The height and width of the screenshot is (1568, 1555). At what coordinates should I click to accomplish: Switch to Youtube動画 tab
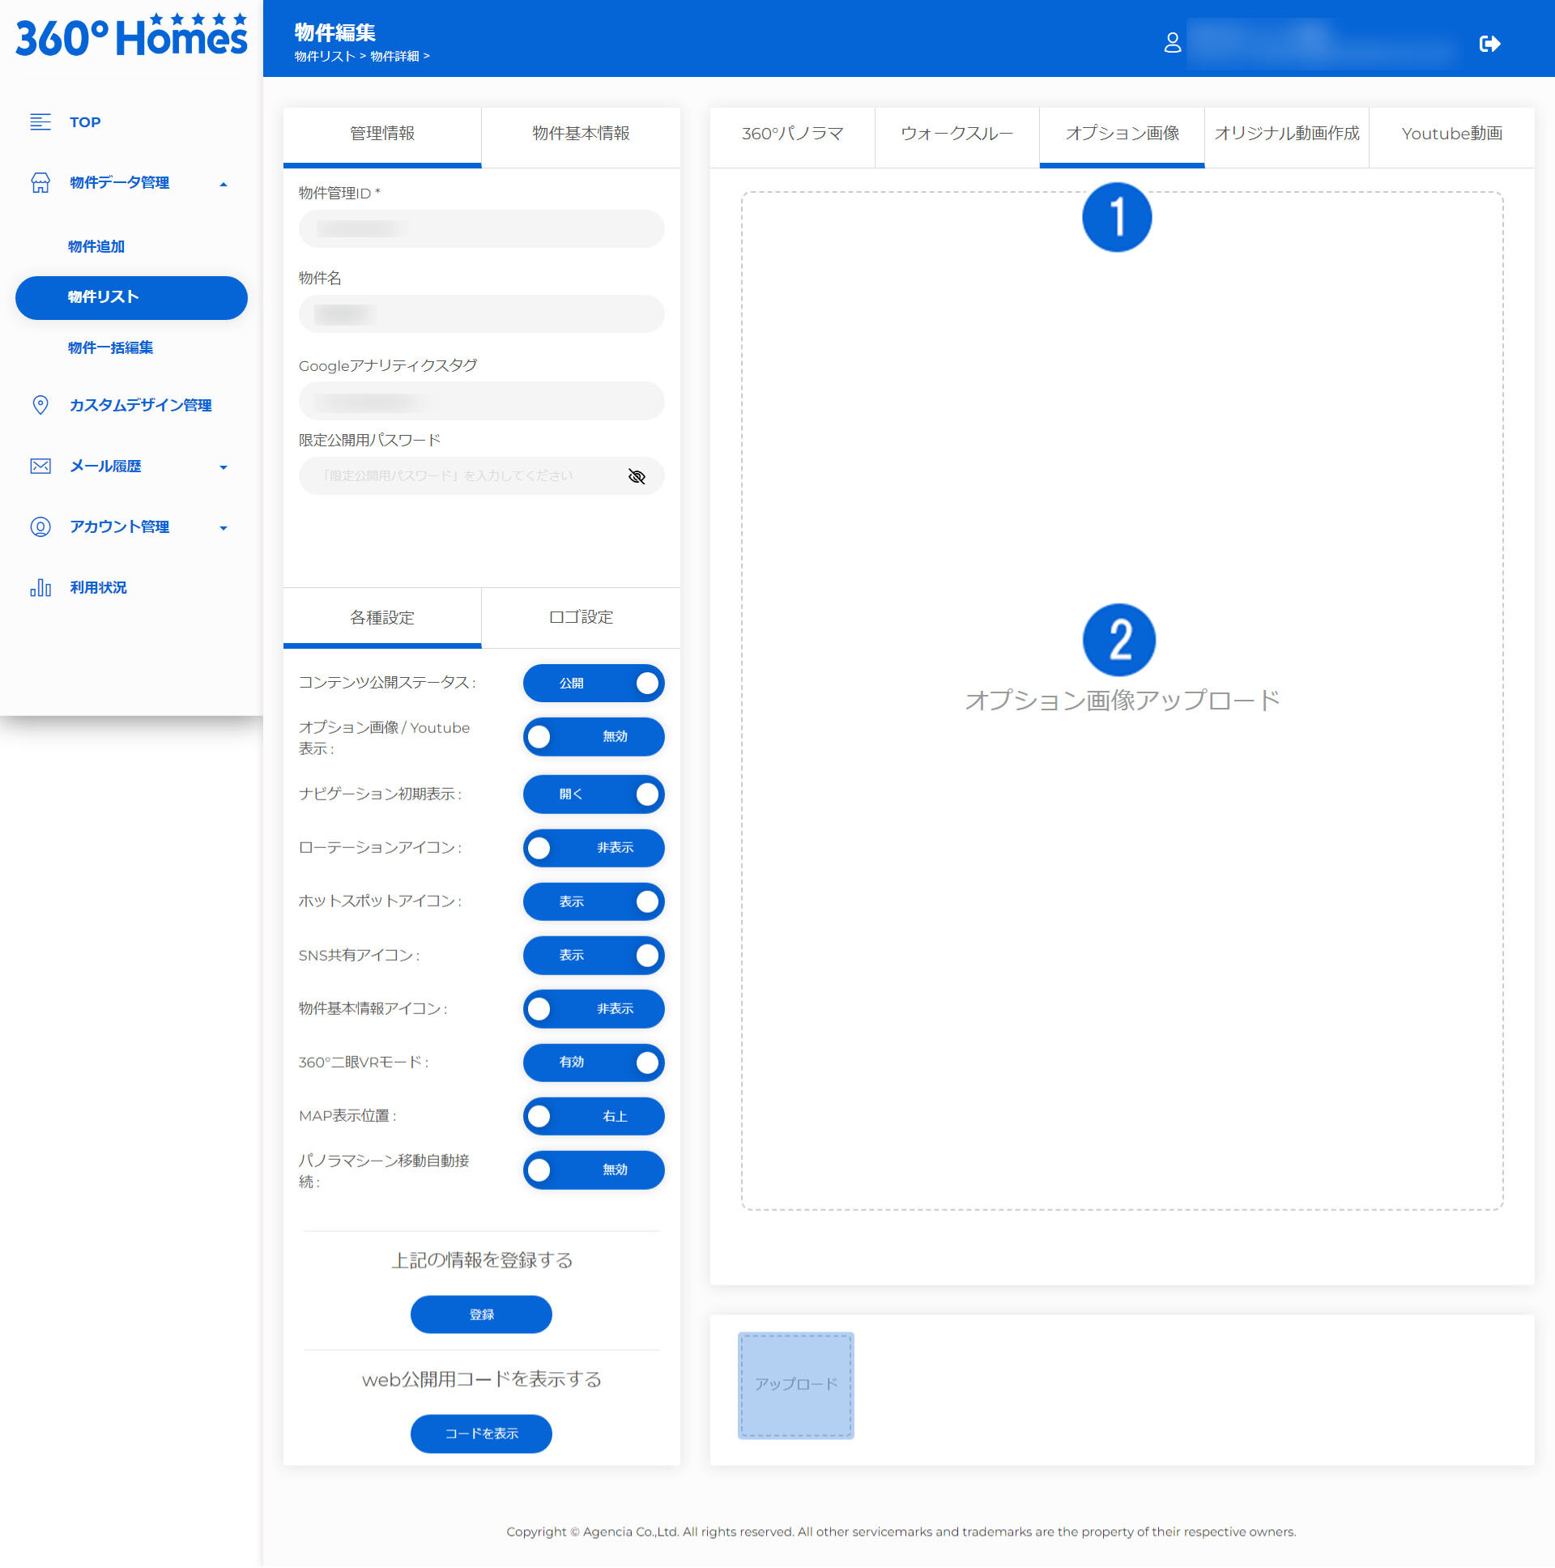[x=1451, y=134]
